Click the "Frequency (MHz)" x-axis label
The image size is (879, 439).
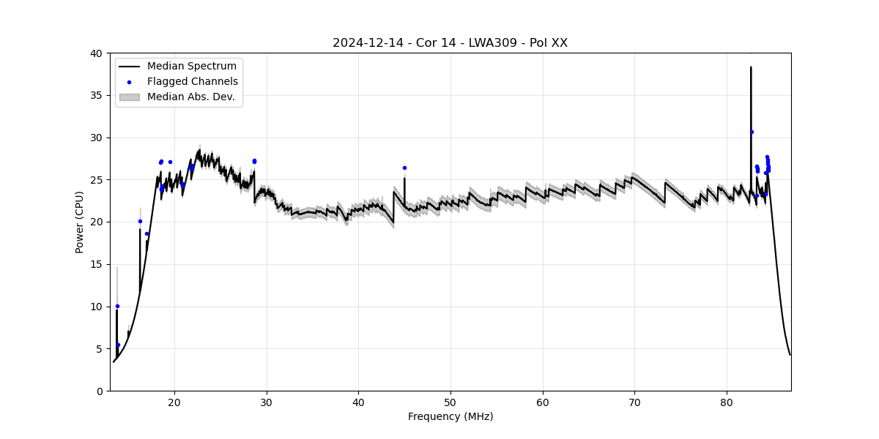tap(450, 416)
